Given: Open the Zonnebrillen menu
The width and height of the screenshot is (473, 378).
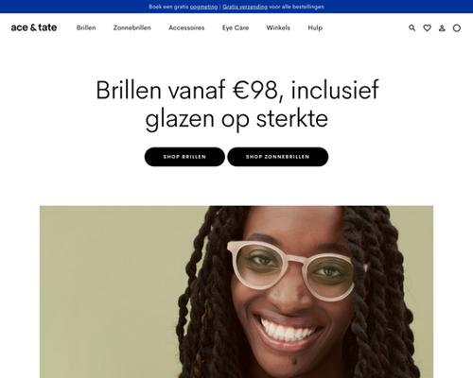Looking at the screenshot, I should [132, 27].
